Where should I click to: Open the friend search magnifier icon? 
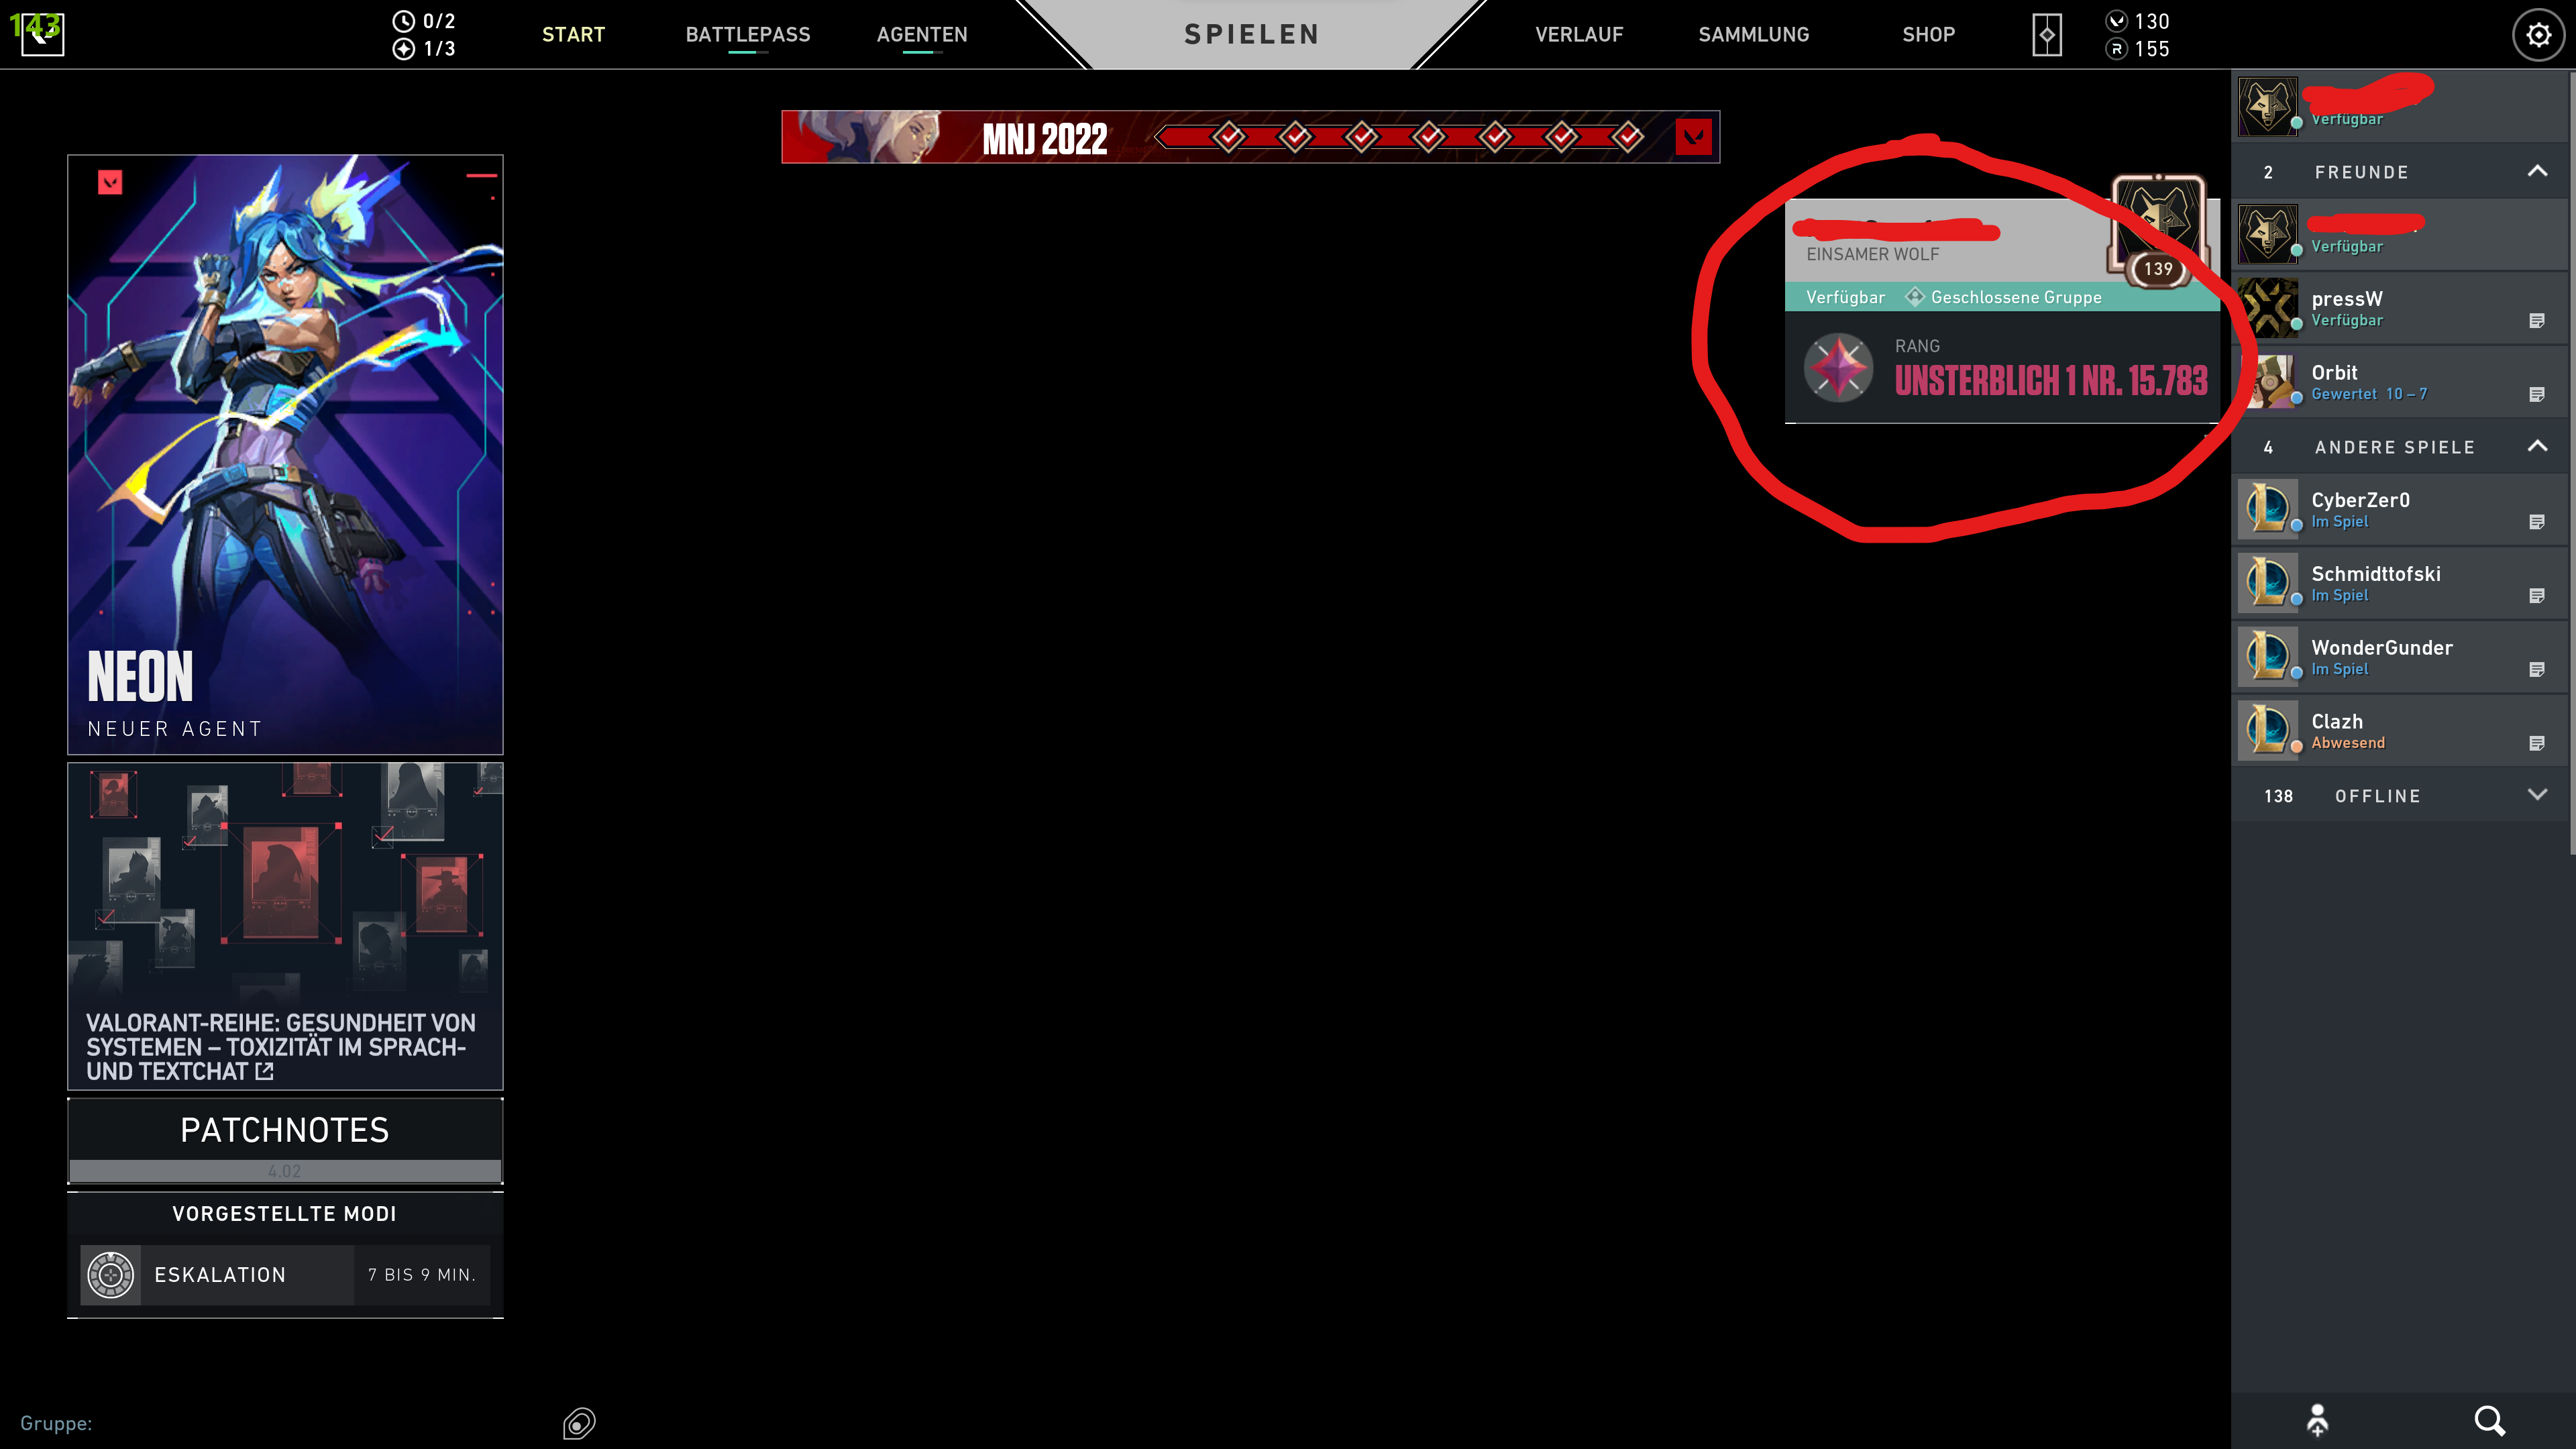[x=2489, y=1420]
